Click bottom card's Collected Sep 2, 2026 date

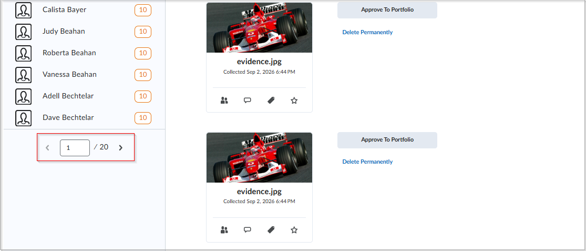coord(260,201)
